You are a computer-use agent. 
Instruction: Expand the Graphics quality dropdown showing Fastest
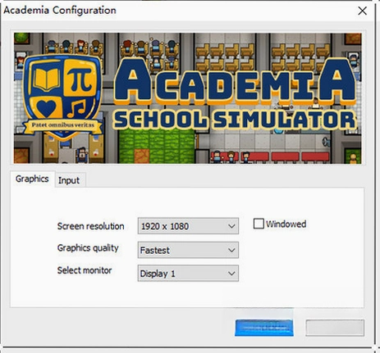click(188, 250)
